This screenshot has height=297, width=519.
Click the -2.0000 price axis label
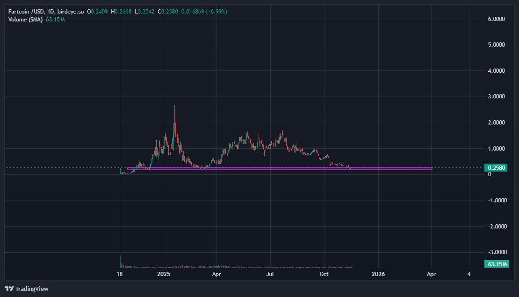(x=497, y=227)
